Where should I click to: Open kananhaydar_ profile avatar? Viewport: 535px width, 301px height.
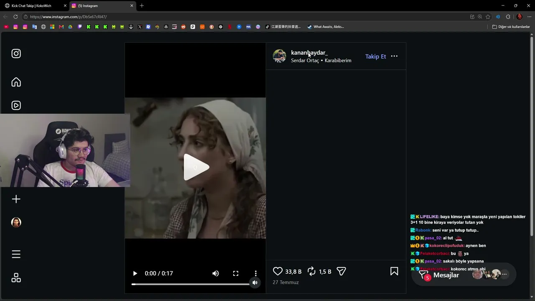[279, 56]
